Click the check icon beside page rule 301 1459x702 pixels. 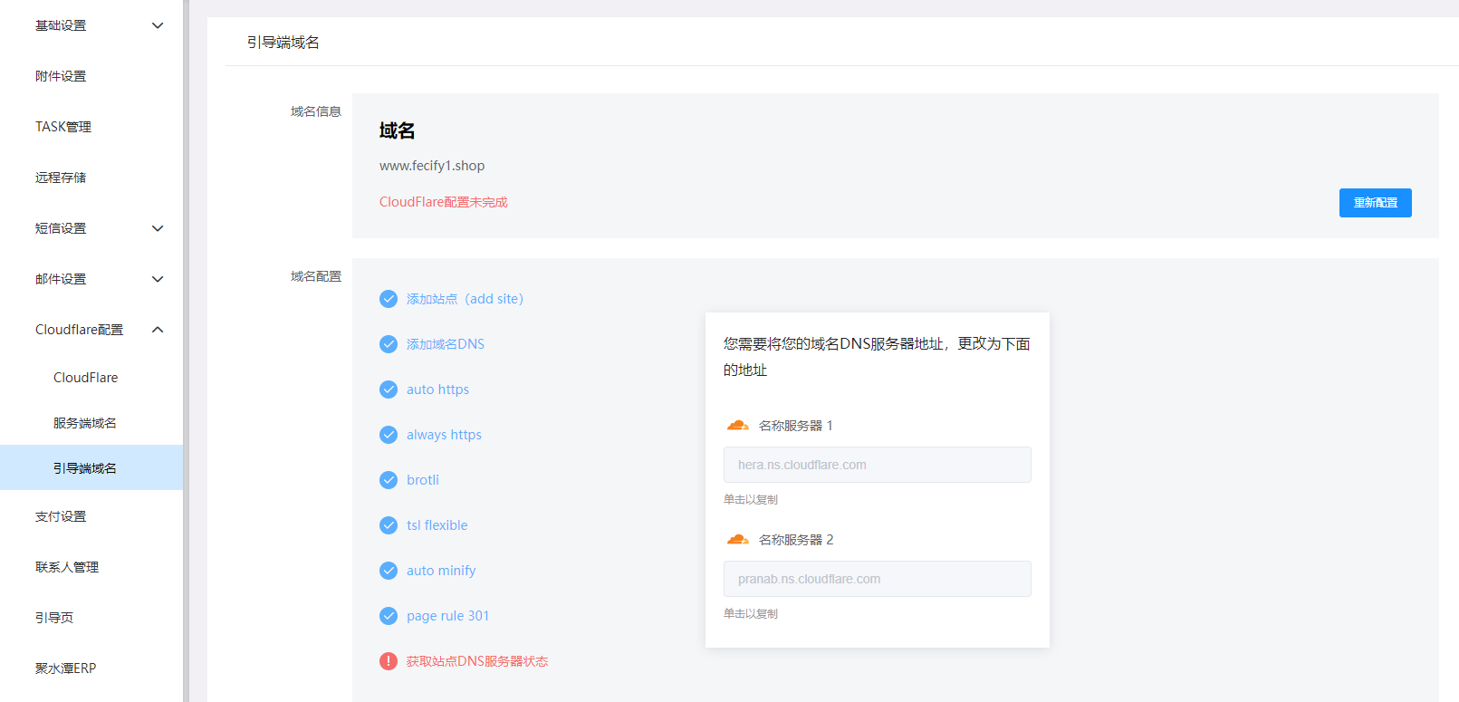coord(389,616)
